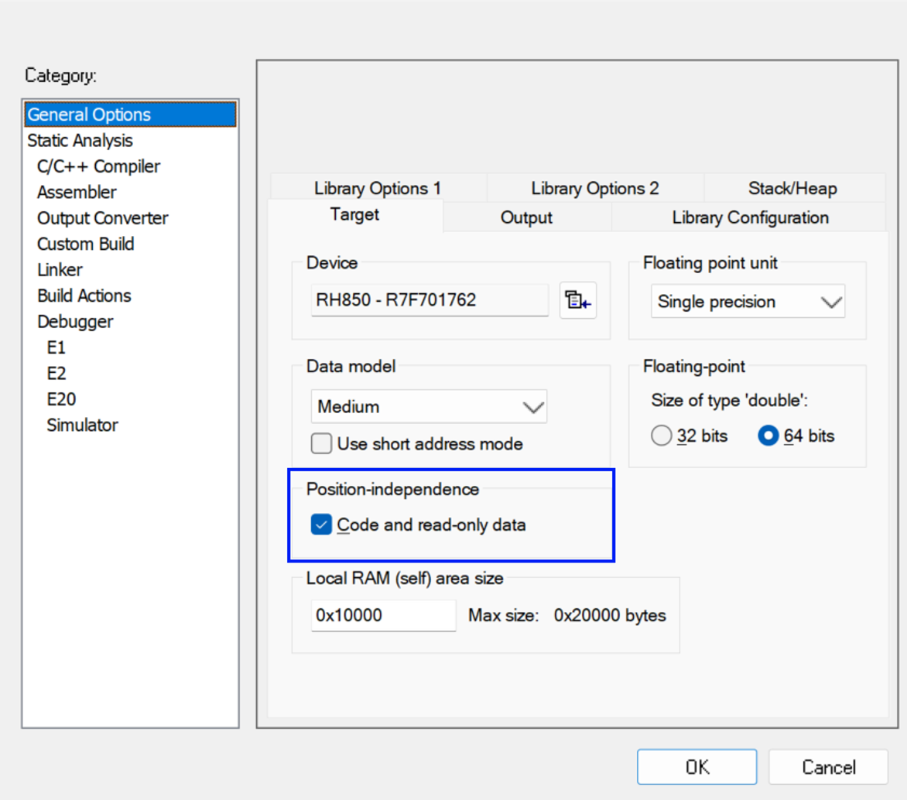Uncheck Code and read-only data
This screenshot has width=907, height=800.
[321, 524]
